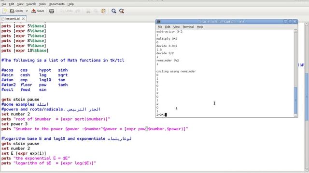This screenshot has height=173, width=309.
Task: Click the 'puts "root of $number' line
Action: click(56, 119)
